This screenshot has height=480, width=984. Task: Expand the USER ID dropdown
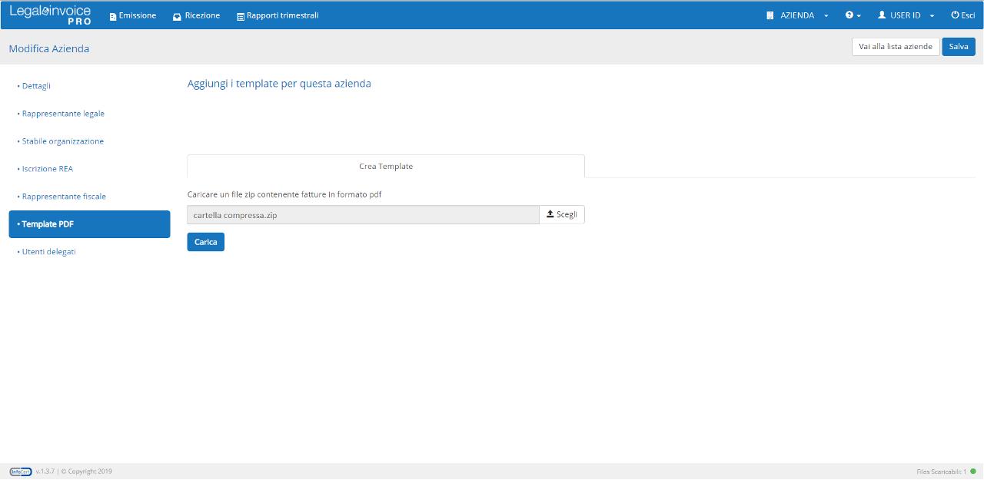coord(906,15)
